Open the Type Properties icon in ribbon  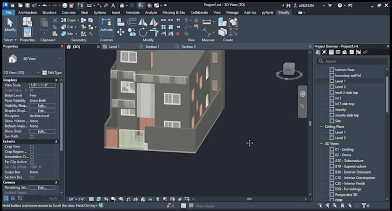[27, 22]
